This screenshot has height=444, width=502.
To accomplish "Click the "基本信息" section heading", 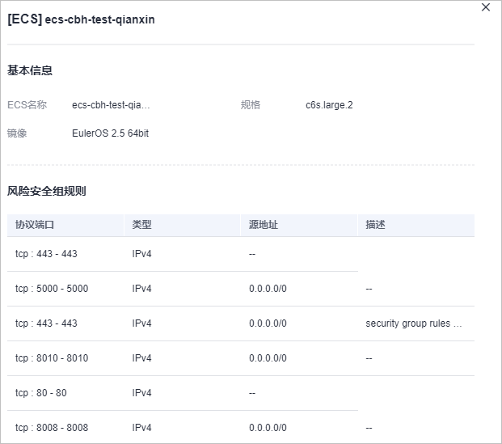I will pos(30,70).
